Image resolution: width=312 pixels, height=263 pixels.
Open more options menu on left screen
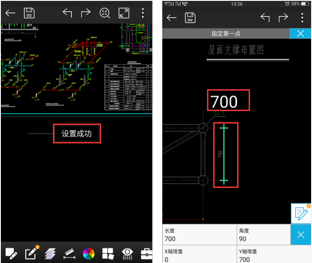point(143,13)
